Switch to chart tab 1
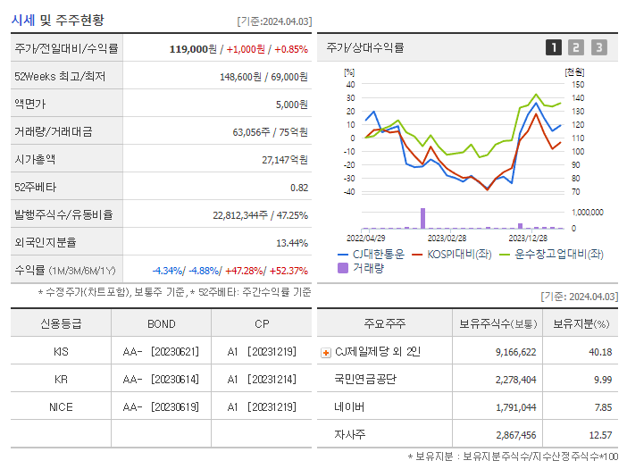Screen dimensions: 627x469 click(x=554, y=47)
